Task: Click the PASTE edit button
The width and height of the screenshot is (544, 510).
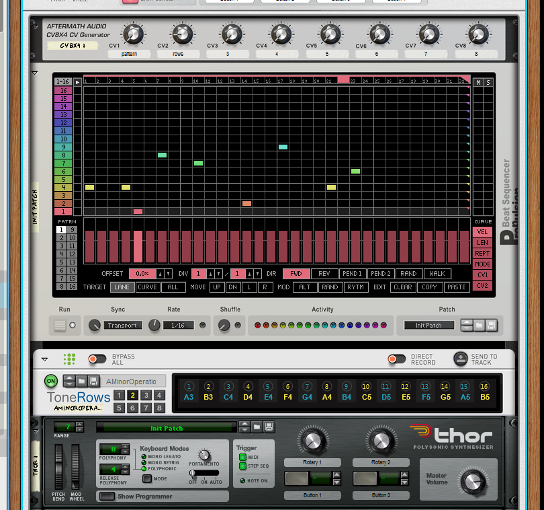Action: pyautogui.click(x=457, y=287)
